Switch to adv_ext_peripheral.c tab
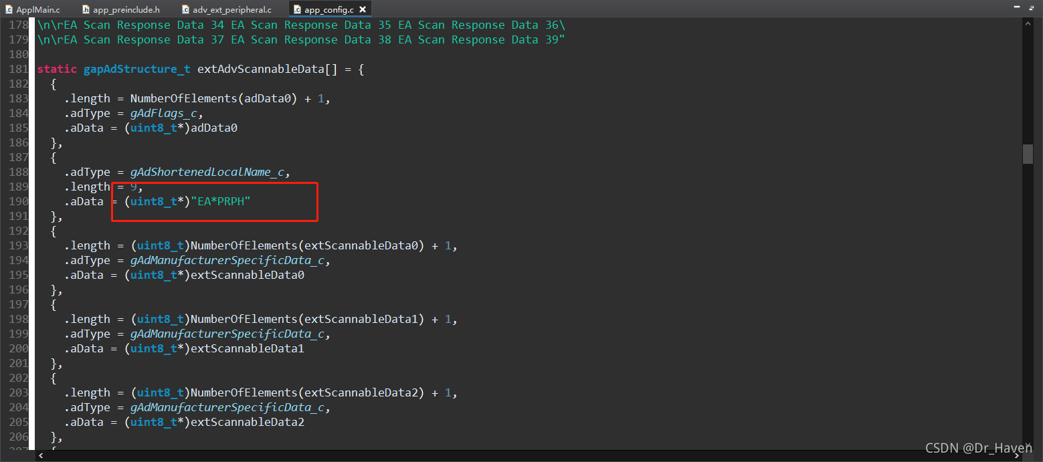Viewport: 1043px width, 462px height. click(x=227, y=9)
